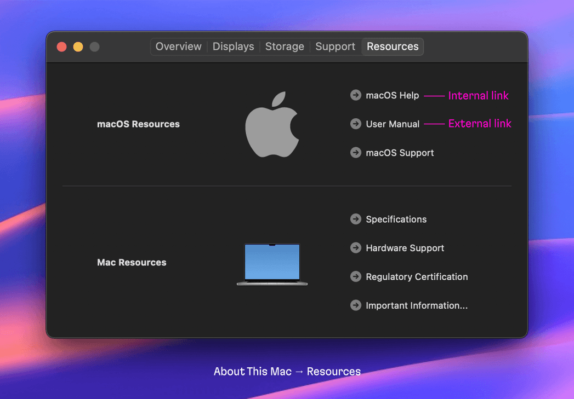The height and width of the screenshot is (399, 574).
Task: Minimize the window with the yellow button
Action: click(x=78, y=47)
